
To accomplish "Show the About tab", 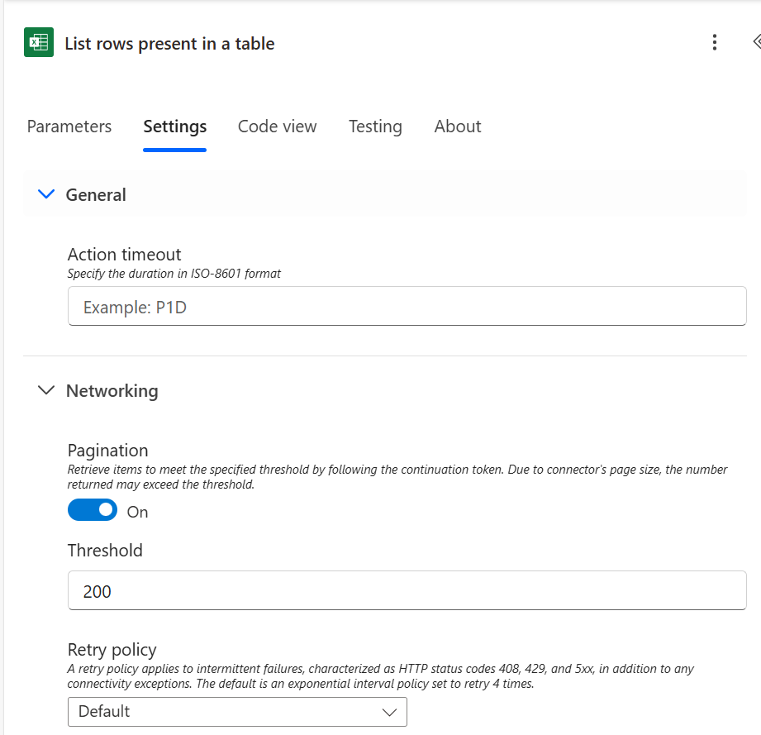I will (458, 126).
